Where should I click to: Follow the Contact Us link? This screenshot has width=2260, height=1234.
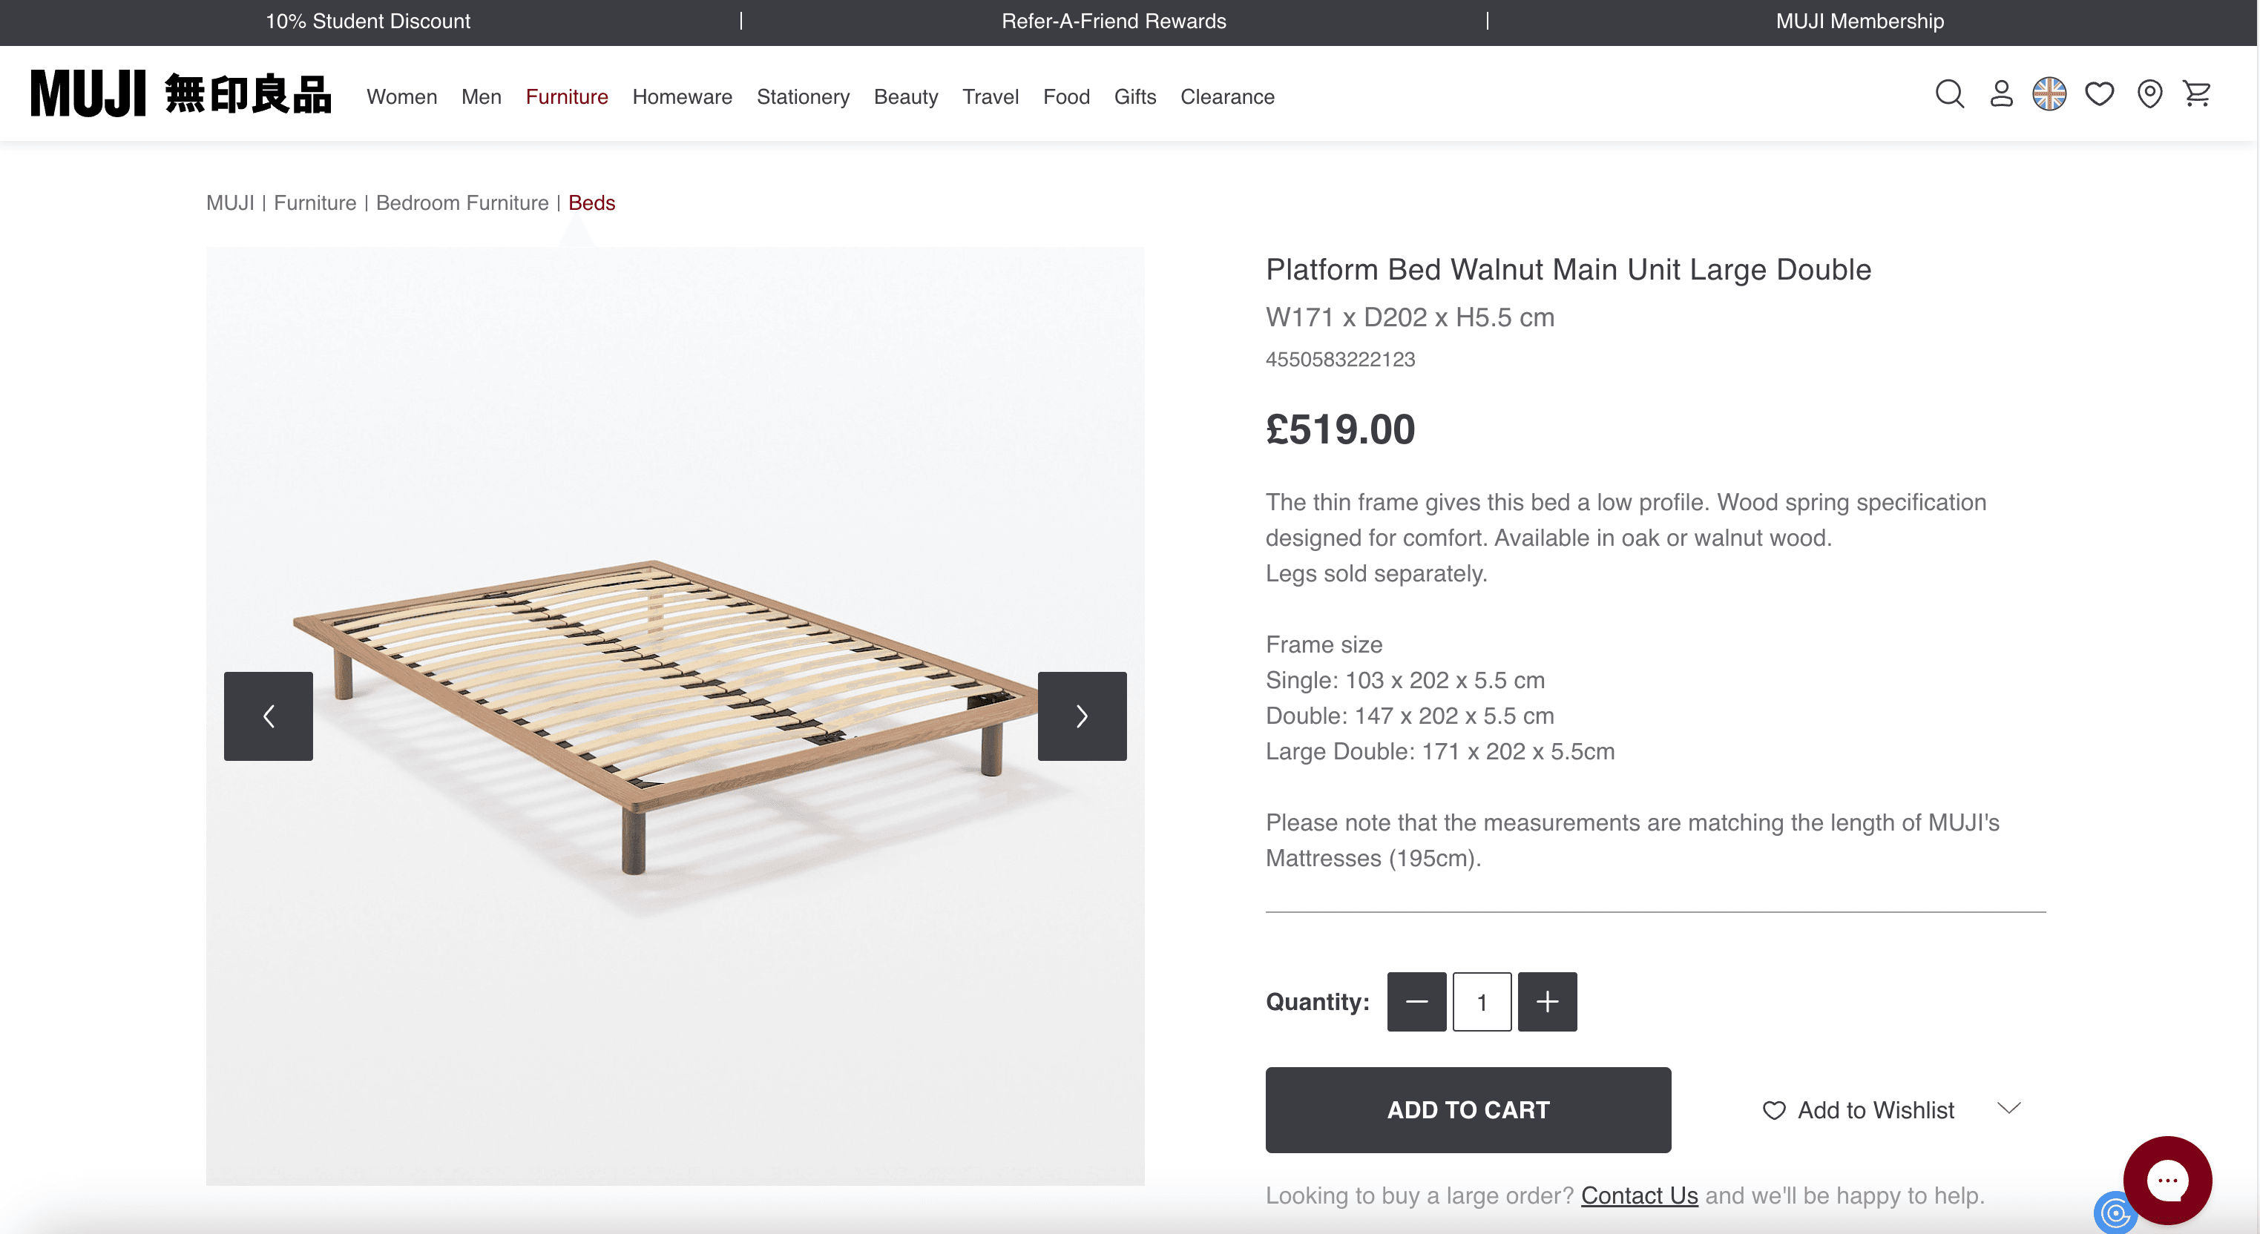click(x=1638, y=1195)
